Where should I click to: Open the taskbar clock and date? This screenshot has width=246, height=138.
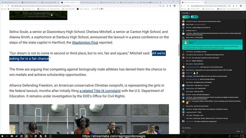point(242,136)
